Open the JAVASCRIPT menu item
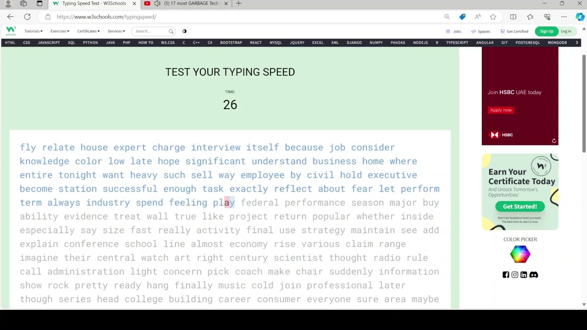The width and height of the screenshot is (587, 330). (49, 43)
